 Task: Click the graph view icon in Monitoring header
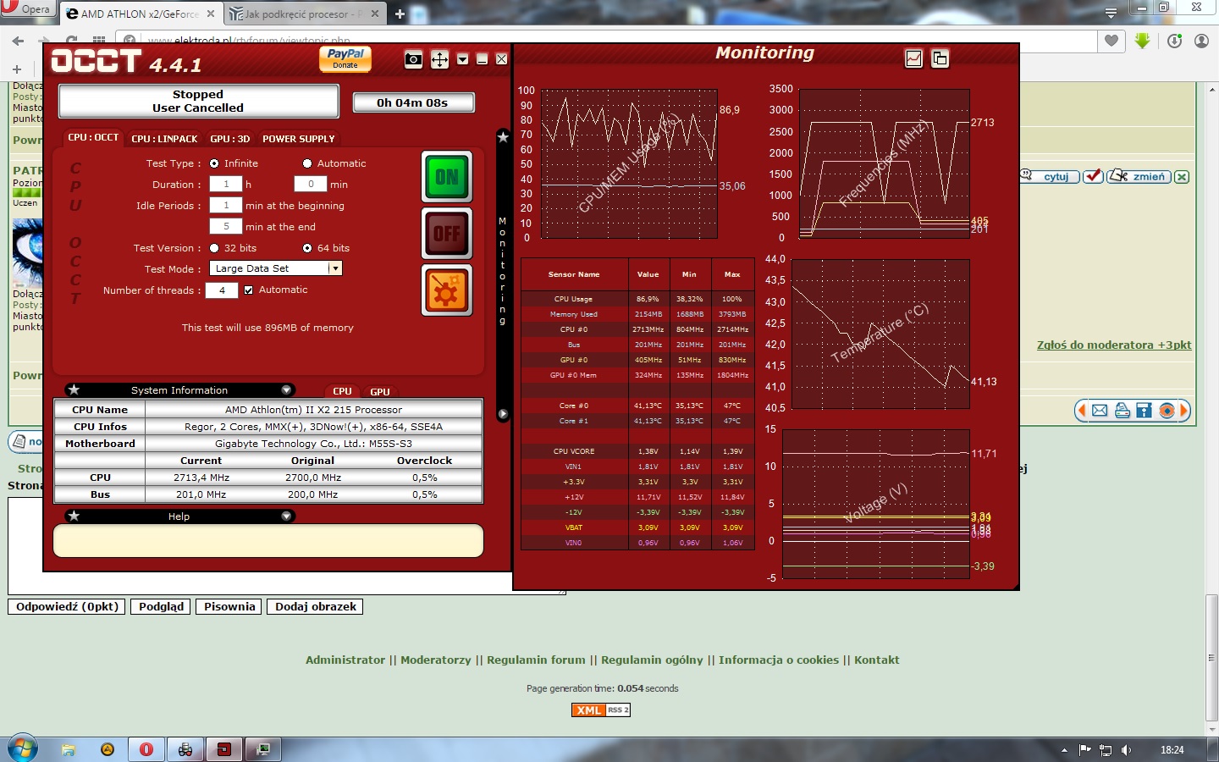914,58
